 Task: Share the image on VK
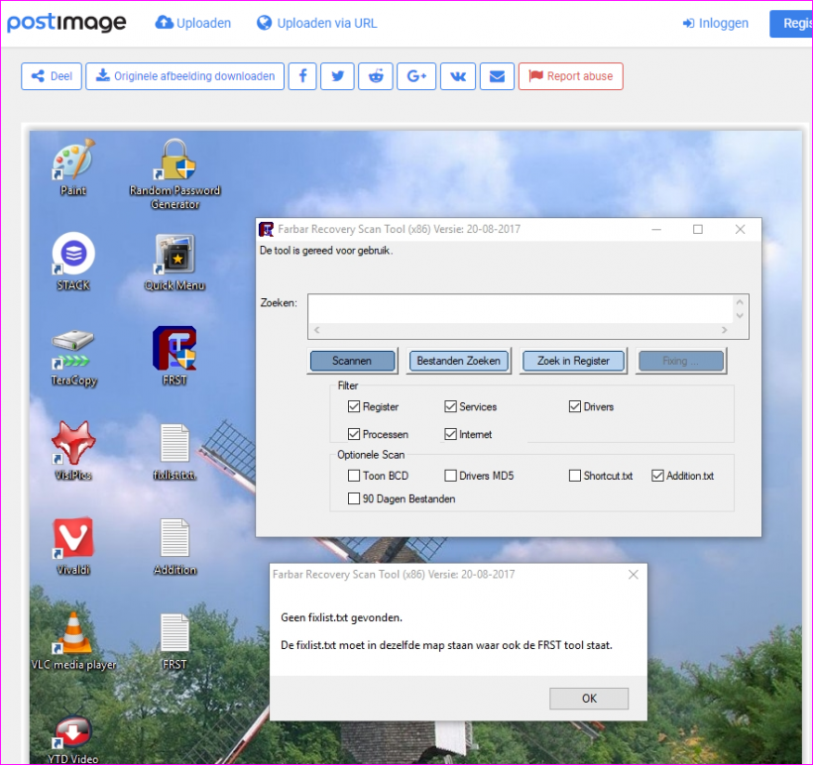pos(458,76)
